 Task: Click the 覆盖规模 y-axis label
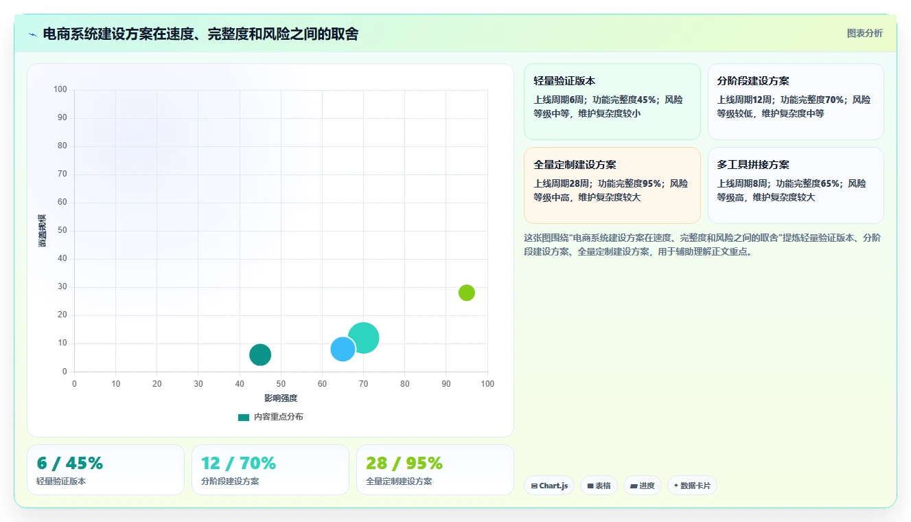tap(43, 231)
